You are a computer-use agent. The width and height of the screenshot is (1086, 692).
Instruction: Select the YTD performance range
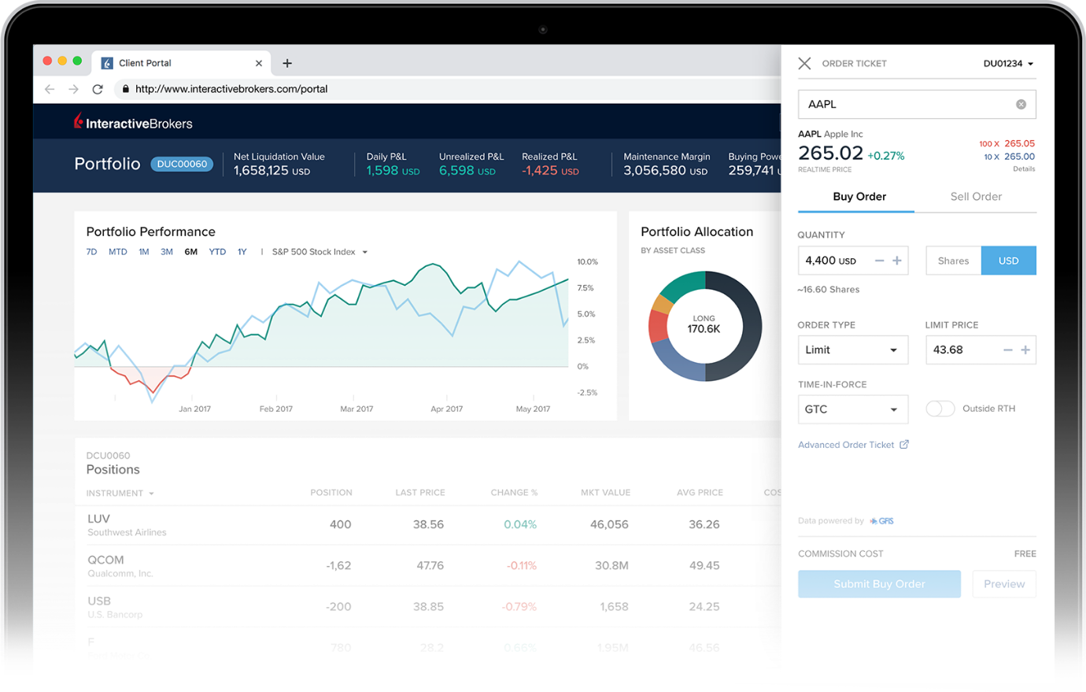pos(217,252)
